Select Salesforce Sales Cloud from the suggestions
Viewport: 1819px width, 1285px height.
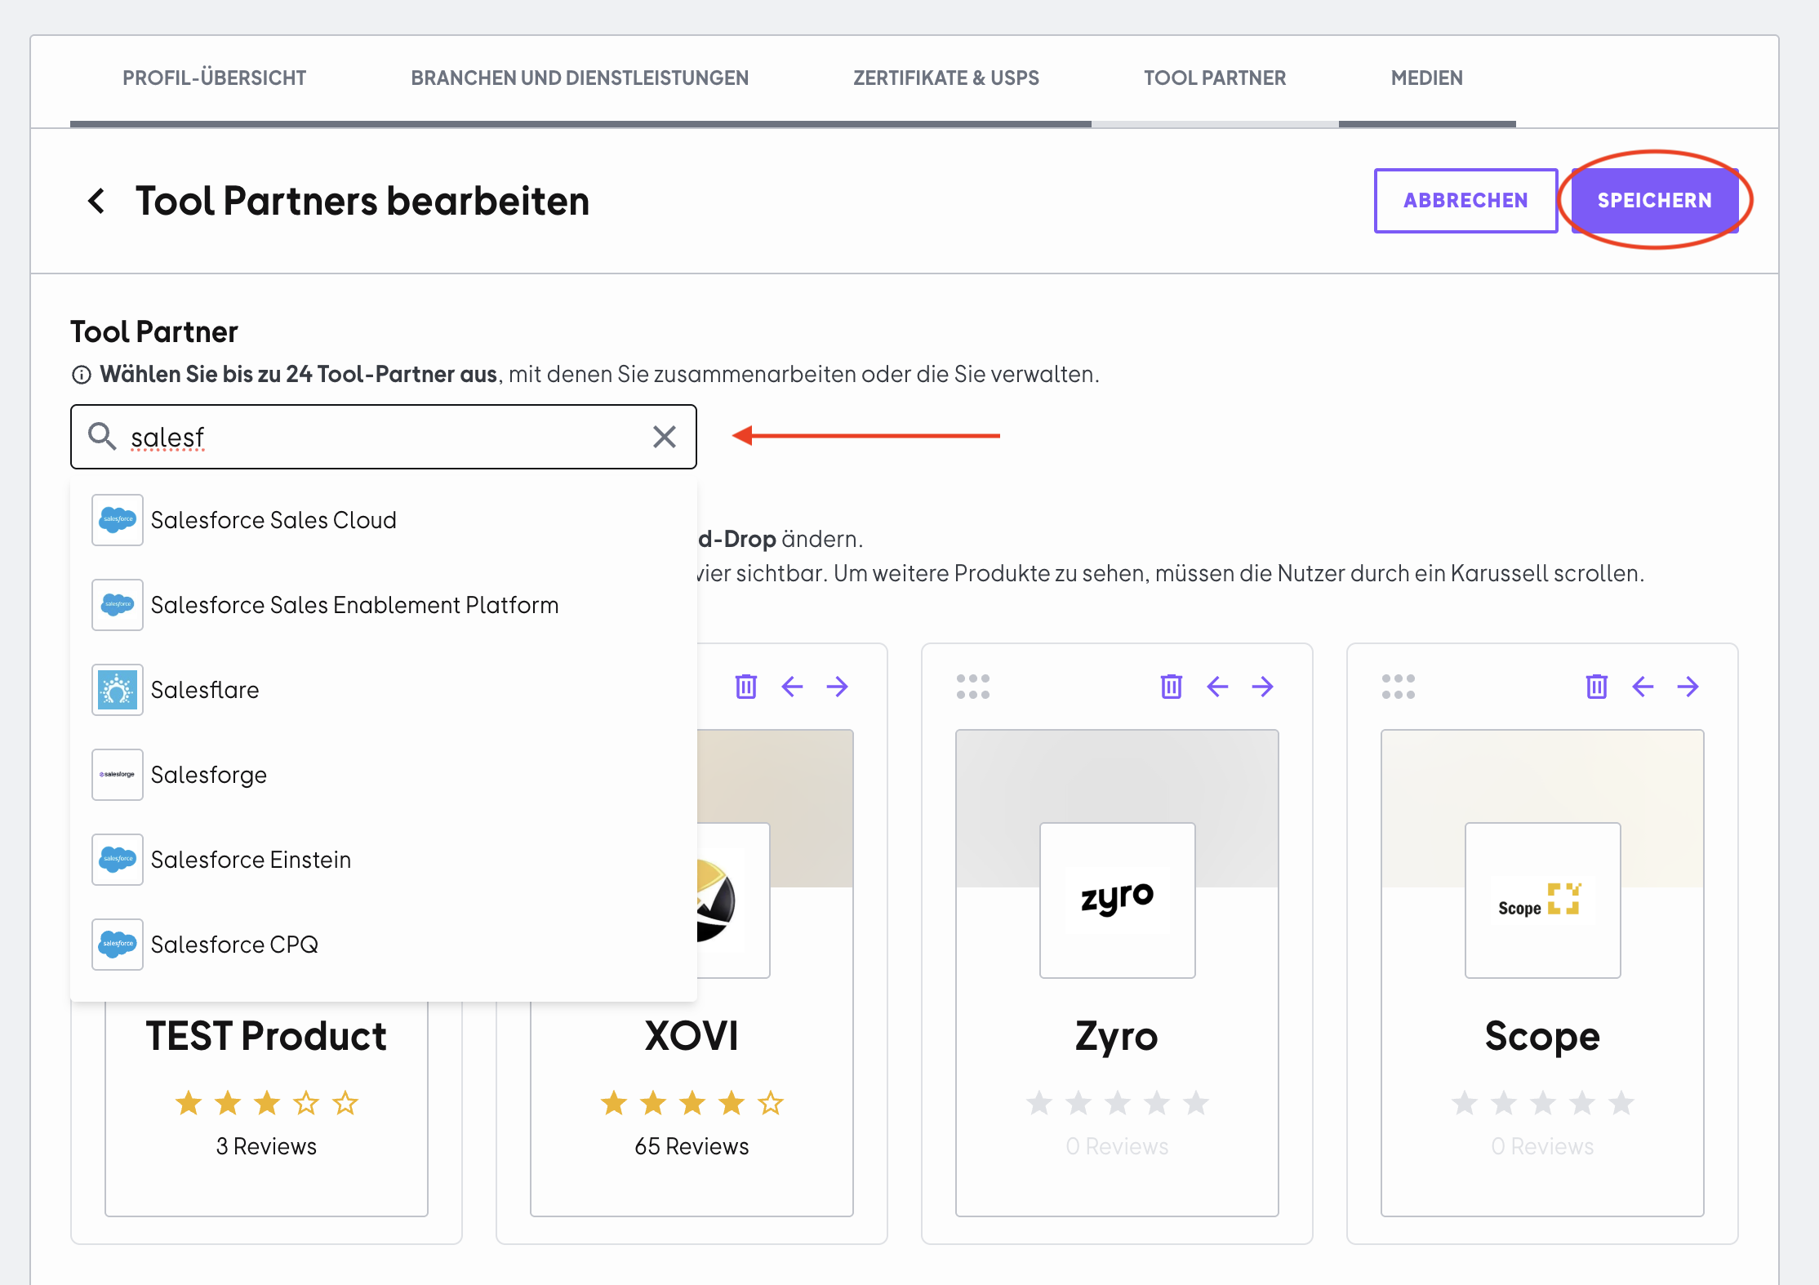tap(384, 520)
